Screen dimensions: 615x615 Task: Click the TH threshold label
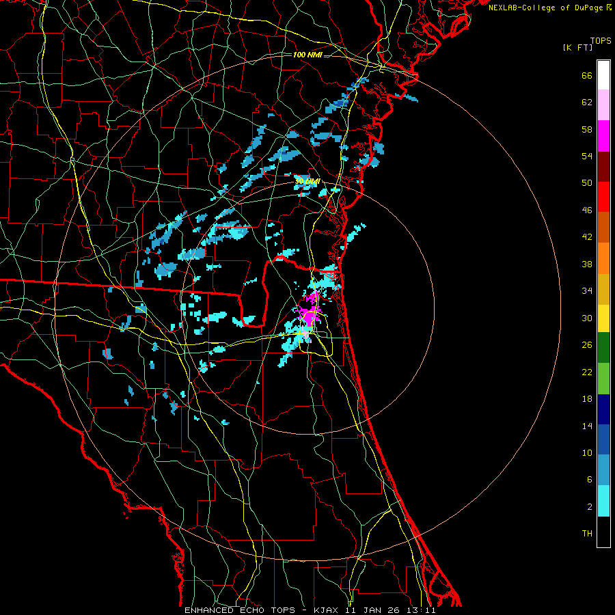click(x=587, y=534)
